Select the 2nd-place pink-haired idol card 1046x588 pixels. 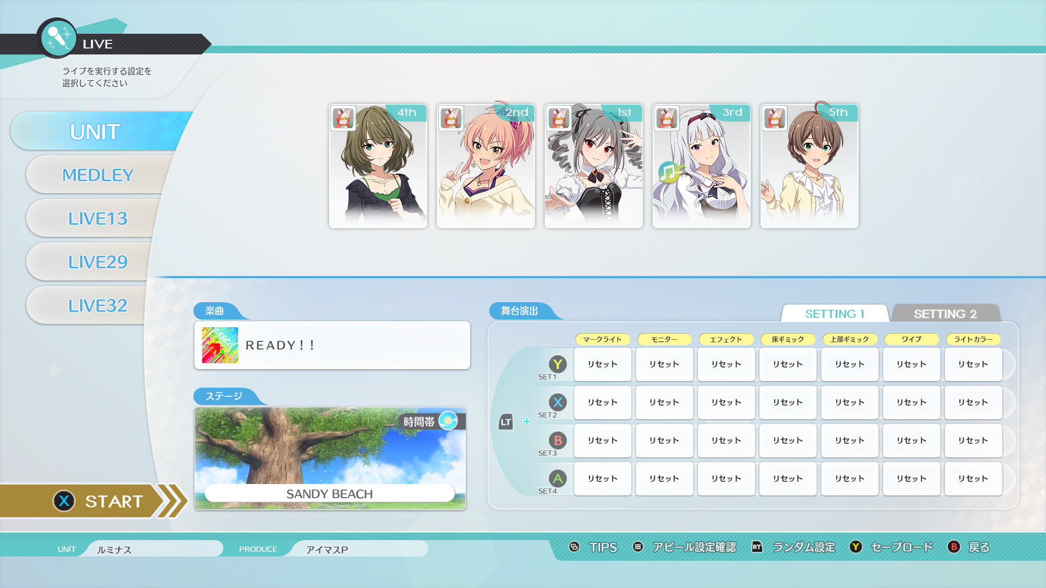[485, 166]
